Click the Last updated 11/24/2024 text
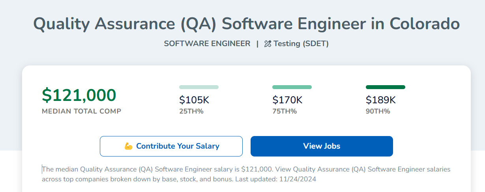Viewport: 485px width, 192px height. (x=281, y=179)
